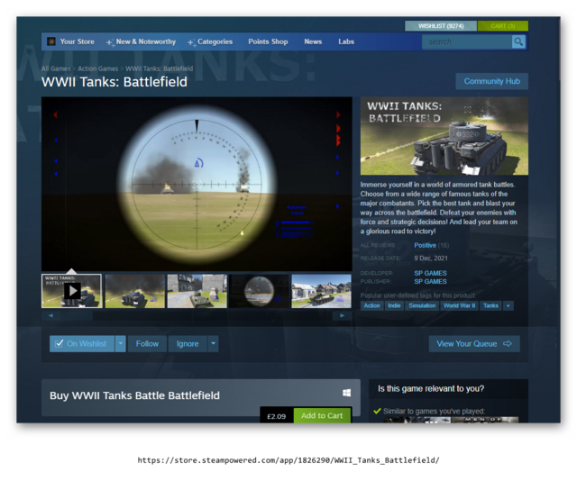Toggle the On Wishlist button

[x=82, y=343]
